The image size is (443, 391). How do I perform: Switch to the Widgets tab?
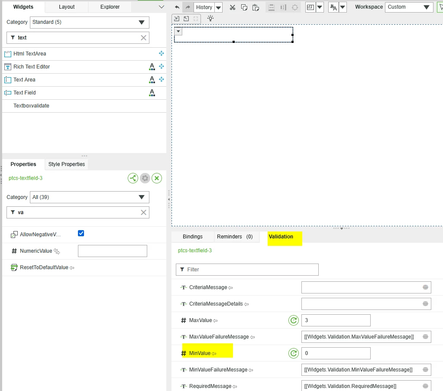coord(23,7)
